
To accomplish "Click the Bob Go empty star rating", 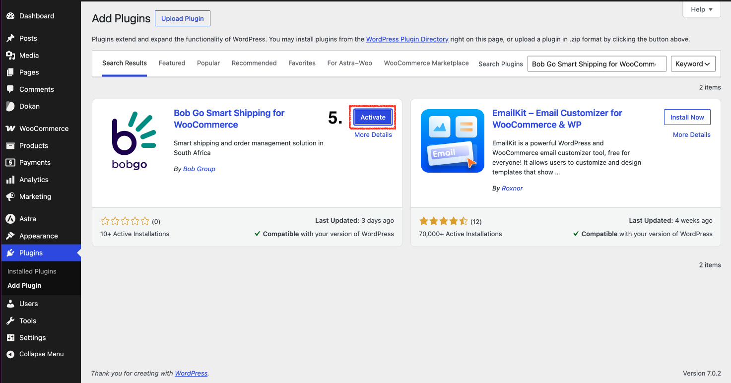I will point(125,221).
